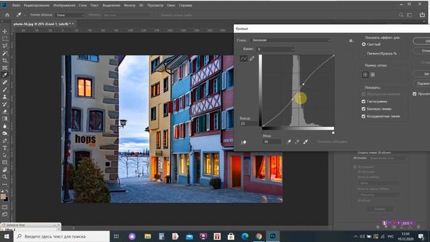Click the foreground color swatch
Screen dimensions: 430x242
click(3, 197)
